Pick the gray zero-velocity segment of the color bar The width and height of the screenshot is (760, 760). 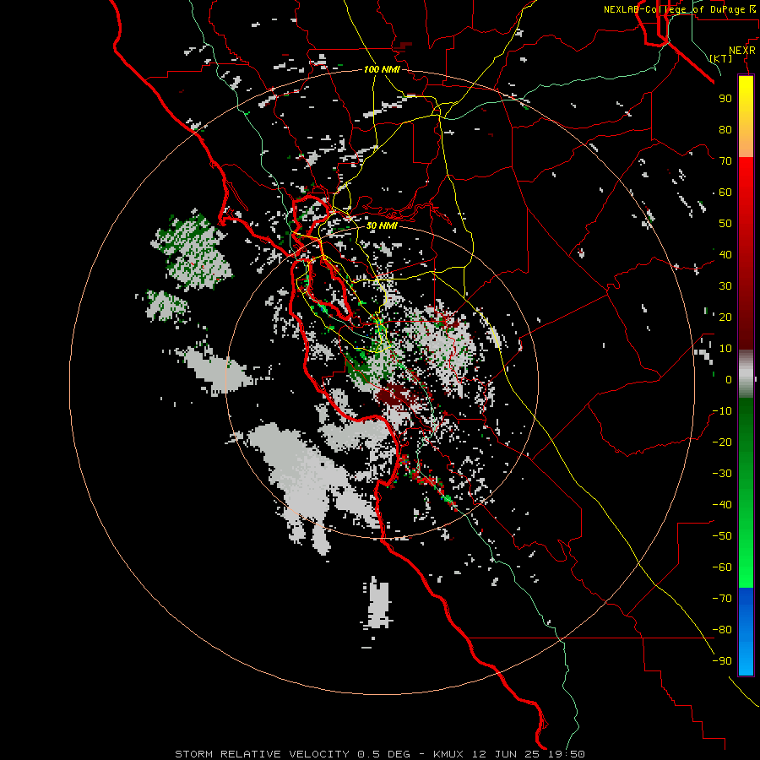pyautogui.click(x=746, y=374)
